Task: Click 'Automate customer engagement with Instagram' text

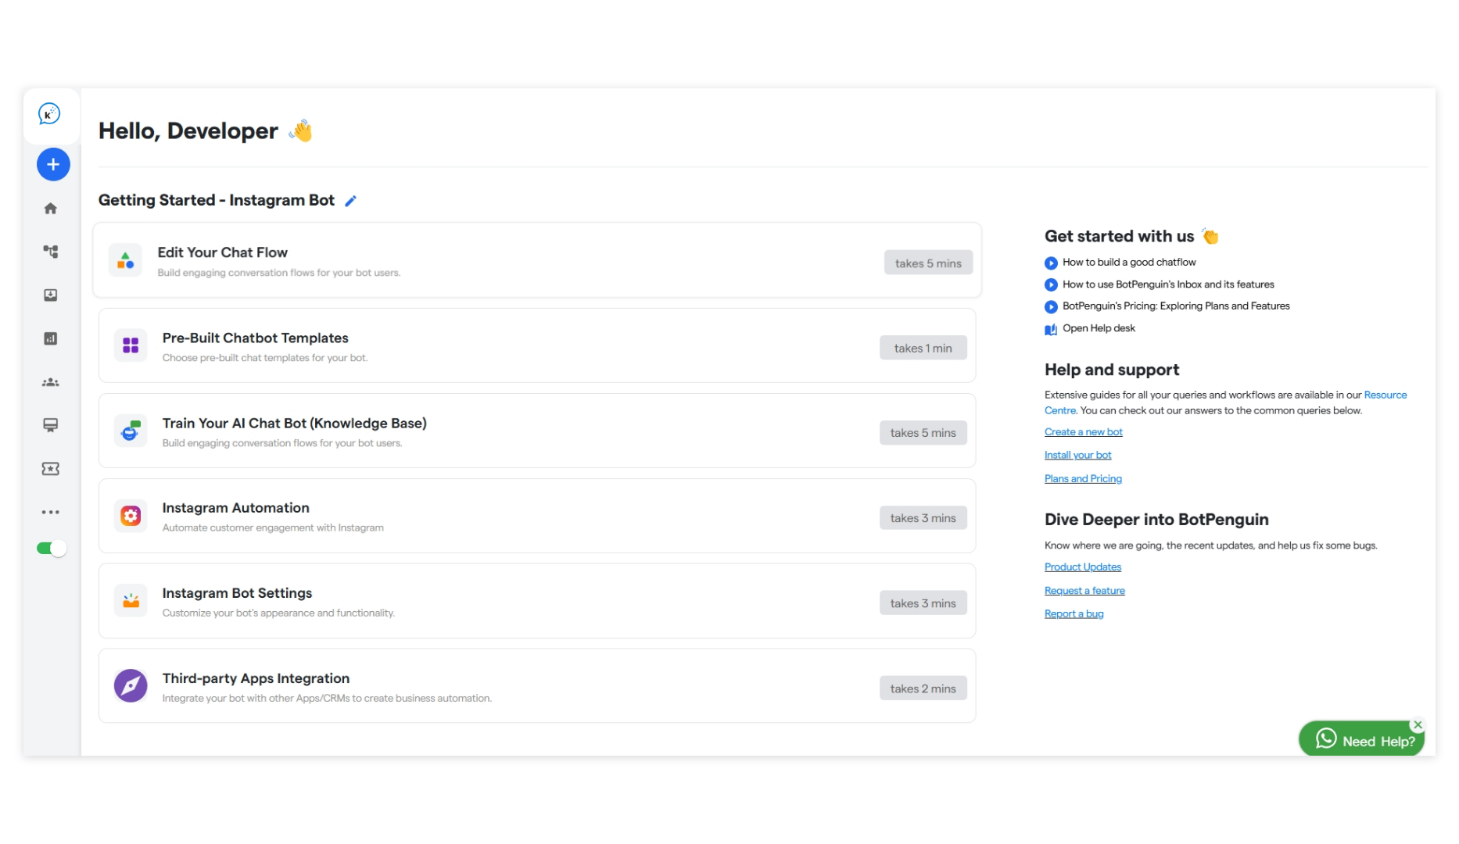Action: coord(273,528)
